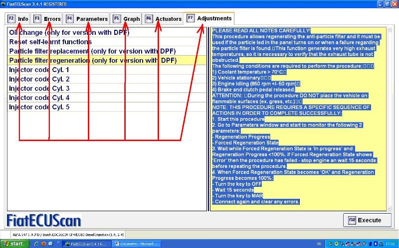
Task: Select Particle filter replacement entry
Action: (107, 51)
